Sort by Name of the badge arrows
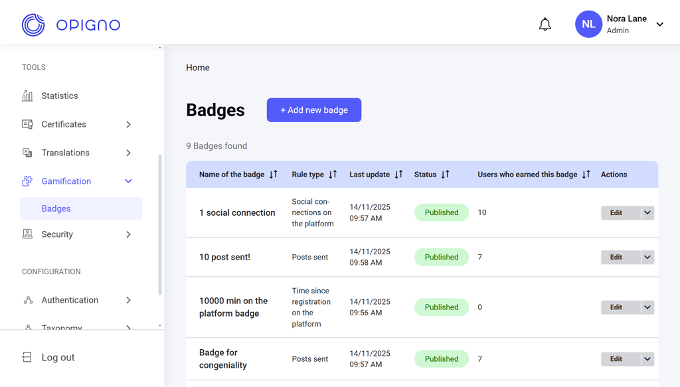Viewport: 680px width, 387px height. click(x=273, y=174)
